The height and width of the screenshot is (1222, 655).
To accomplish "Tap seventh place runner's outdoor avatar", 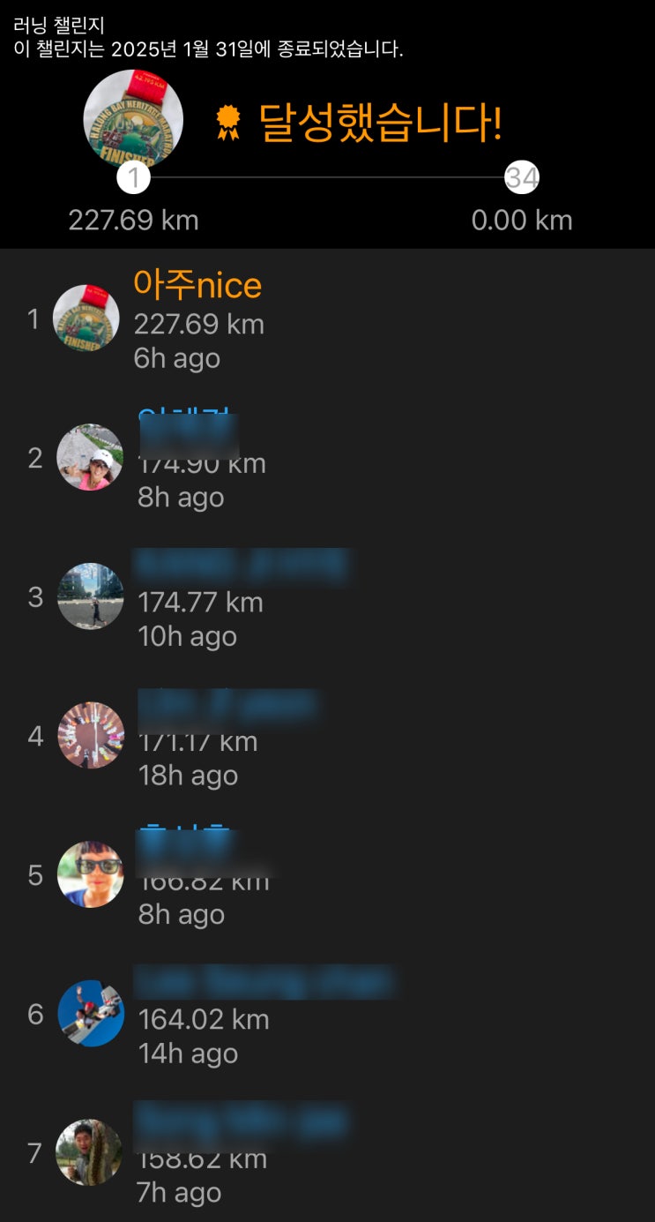I will coord(90,1152).
